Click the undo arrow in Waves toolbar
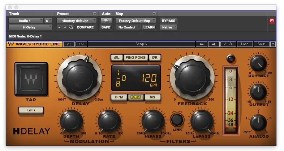Viewport: 284px width, 151px height. coord(69,44)
